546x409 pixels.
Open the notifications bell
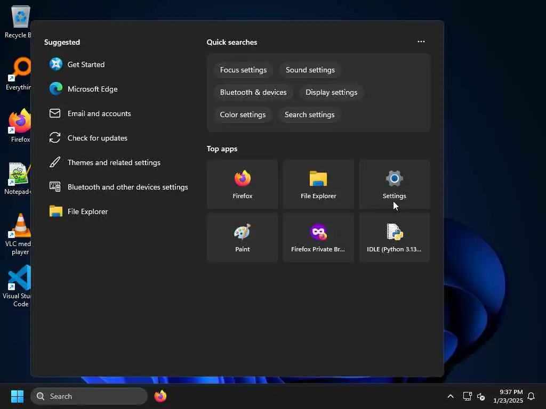[531, 396]
